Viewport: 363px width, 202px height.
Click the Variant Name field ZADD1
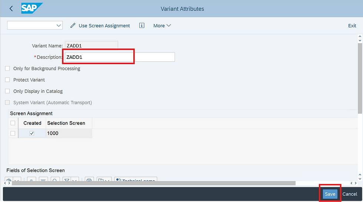(91, 45)
